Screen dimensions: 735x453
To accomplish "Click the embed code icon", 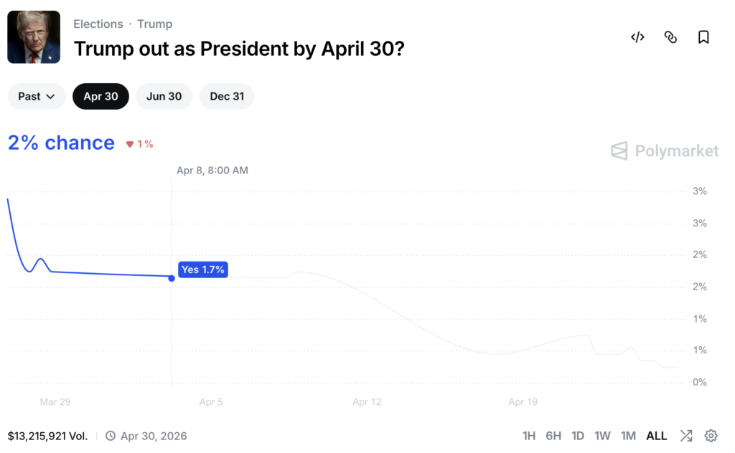I will tap(637, 37).
